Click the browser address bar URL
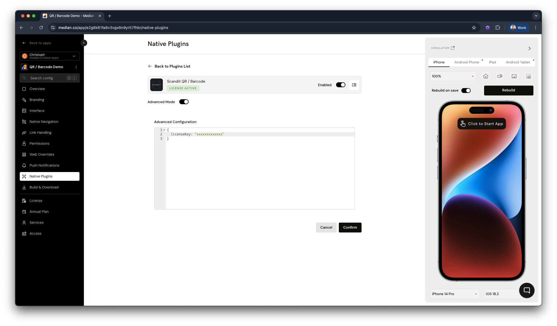This screenshot has width=557, height=326. 113,28
